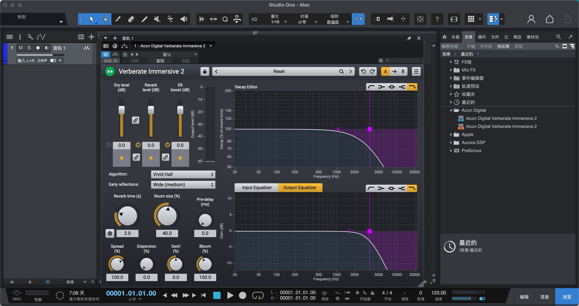Switch to 文件 browser tab
The height and width of the screenshot is (306, 579).
(495, 37)
